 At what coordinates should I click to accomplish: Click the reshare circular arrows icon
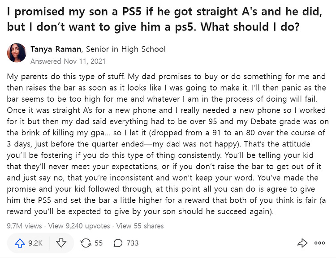click(x=85, y=243)
